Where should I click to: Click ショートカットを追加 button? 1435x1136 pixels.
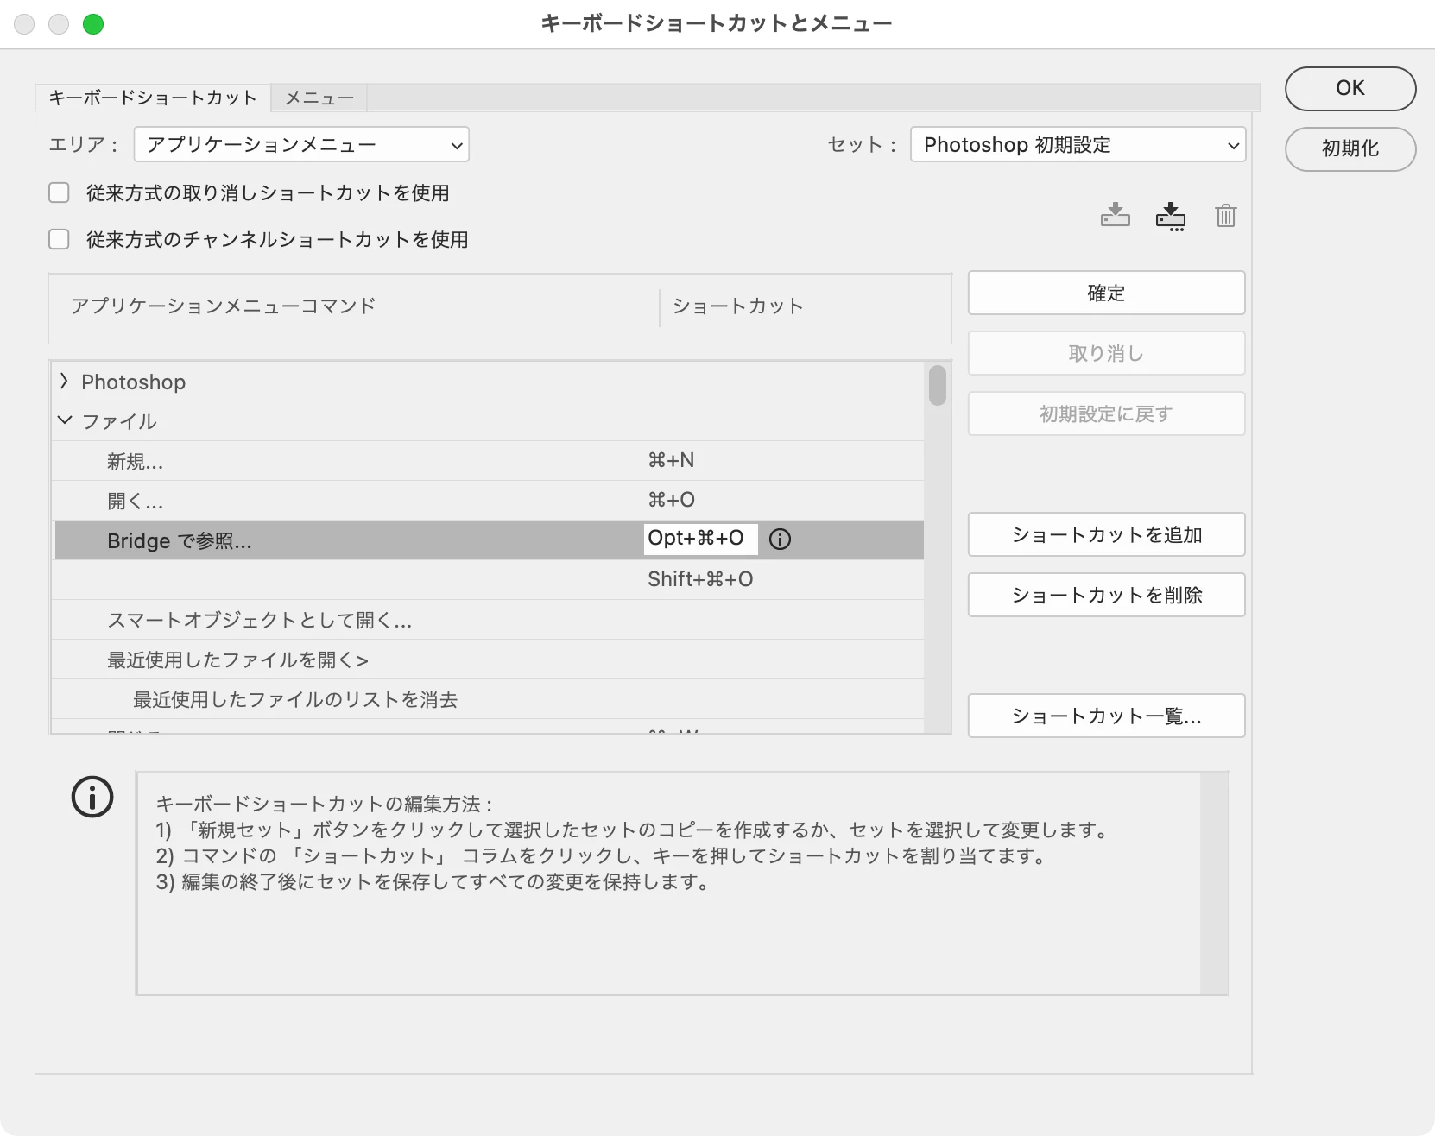click(x=1106, y=534)
